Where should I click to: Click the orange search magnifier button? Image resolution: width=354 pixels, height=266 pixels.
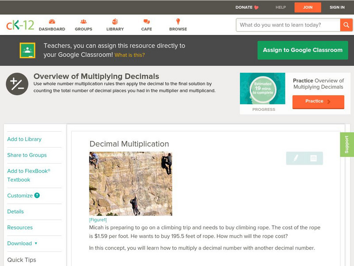346,25
